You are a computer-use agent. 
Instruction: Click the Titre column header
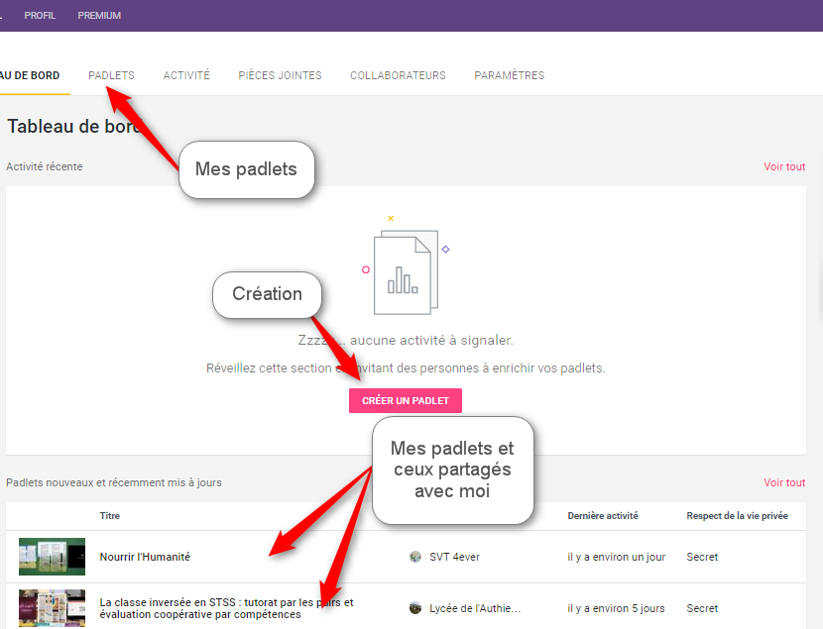(x=110, y=516)
